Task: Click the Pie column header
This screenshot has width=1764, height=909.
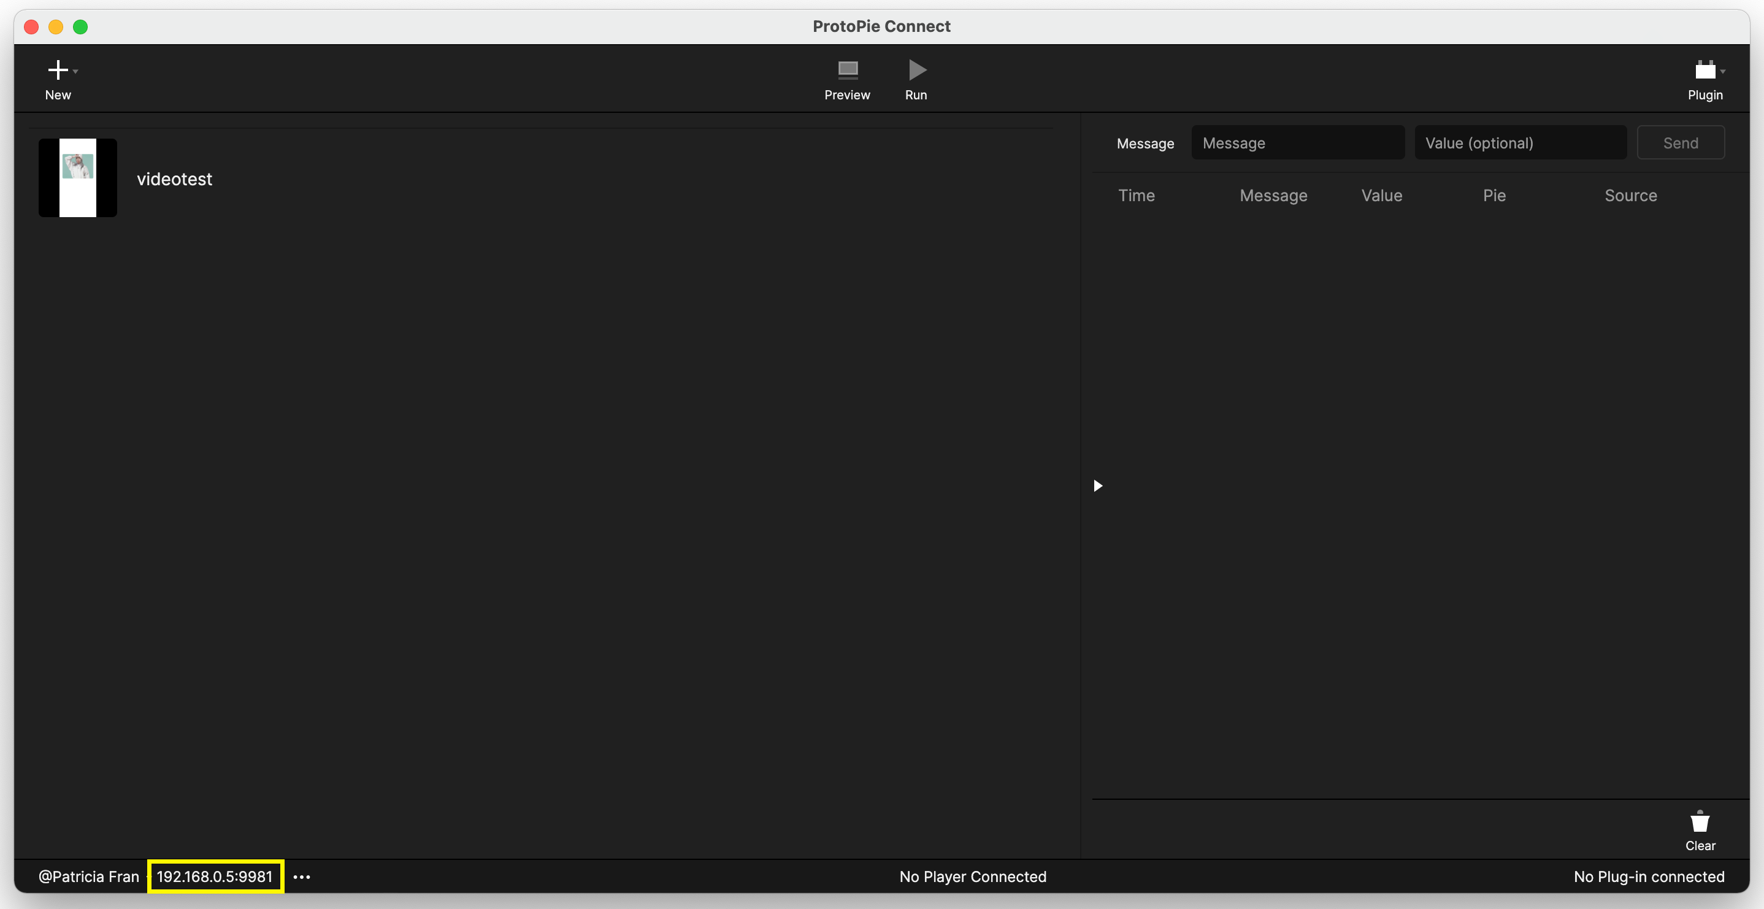Action: pos(1494,195)
